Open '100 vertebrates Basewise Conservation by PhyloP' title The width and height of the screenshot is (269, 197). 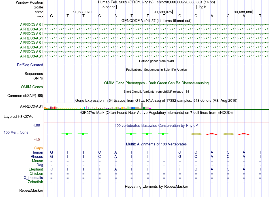pos(156,125)
